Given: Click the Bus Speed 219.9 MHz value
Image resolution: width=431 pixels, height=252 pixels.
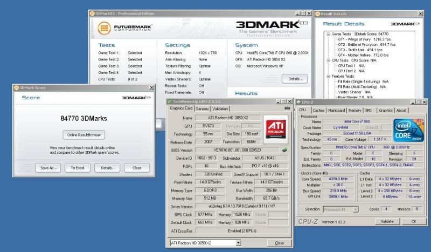Looking at the screenshot, I should pos(338,190).
